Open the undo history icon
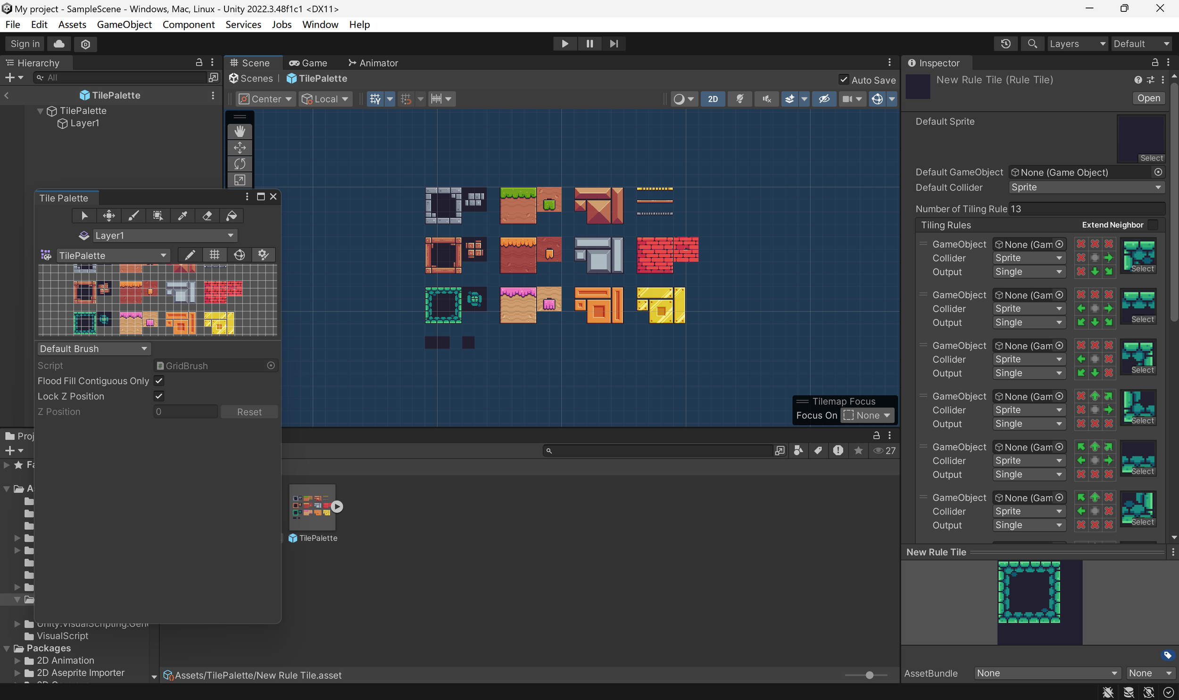This screenshot has height=700, width=1179. [1005, 44]
